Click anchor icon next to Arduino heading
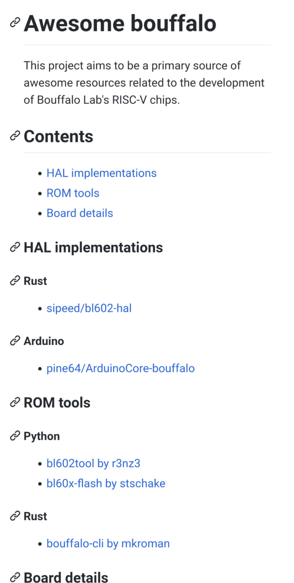 [x=15, y=341]
